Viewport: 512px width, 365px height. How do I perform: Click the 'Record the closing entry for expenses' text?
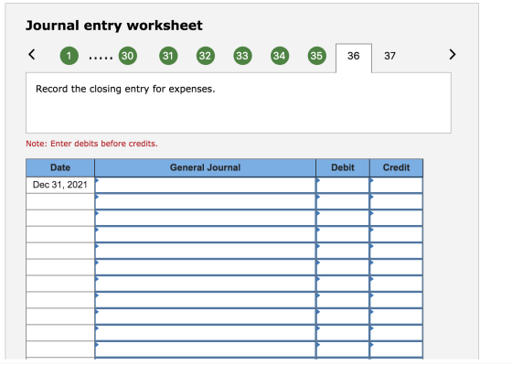coord(125,89)
